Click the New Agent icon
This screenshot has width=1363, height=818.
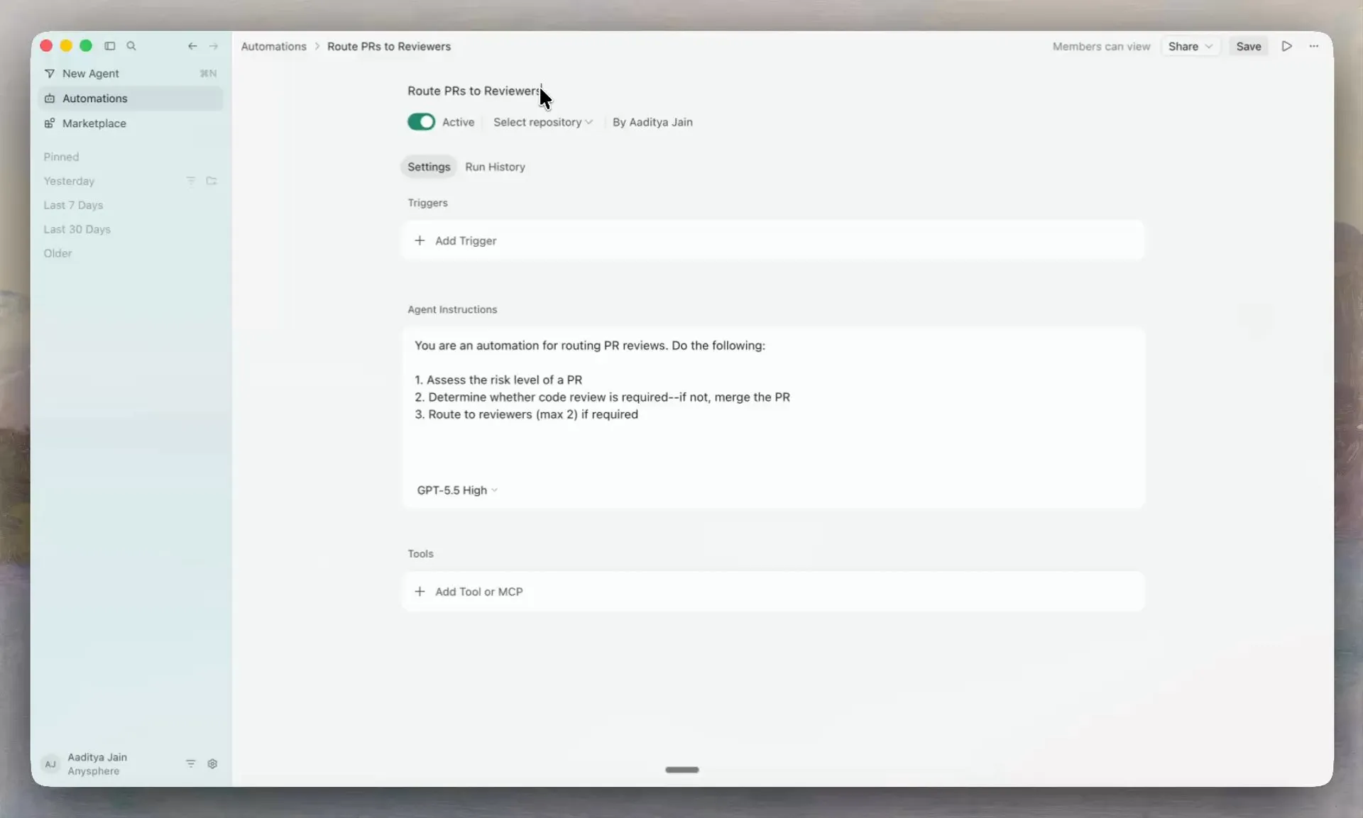click(x=50, y=74)
